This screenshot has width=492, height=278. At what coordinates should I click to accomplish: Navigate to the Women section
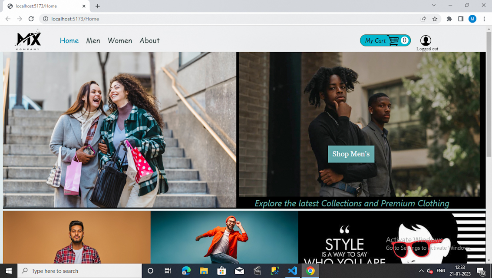120,40
